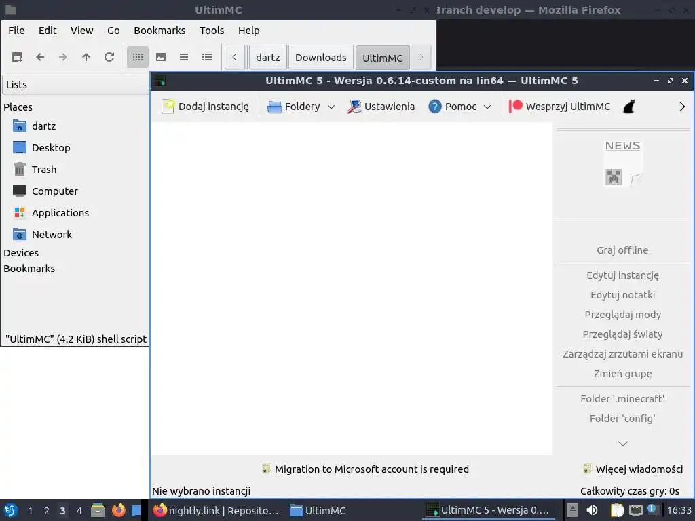
Task: Select thumbnail view mode in file manager
Action: pos(160,57)
